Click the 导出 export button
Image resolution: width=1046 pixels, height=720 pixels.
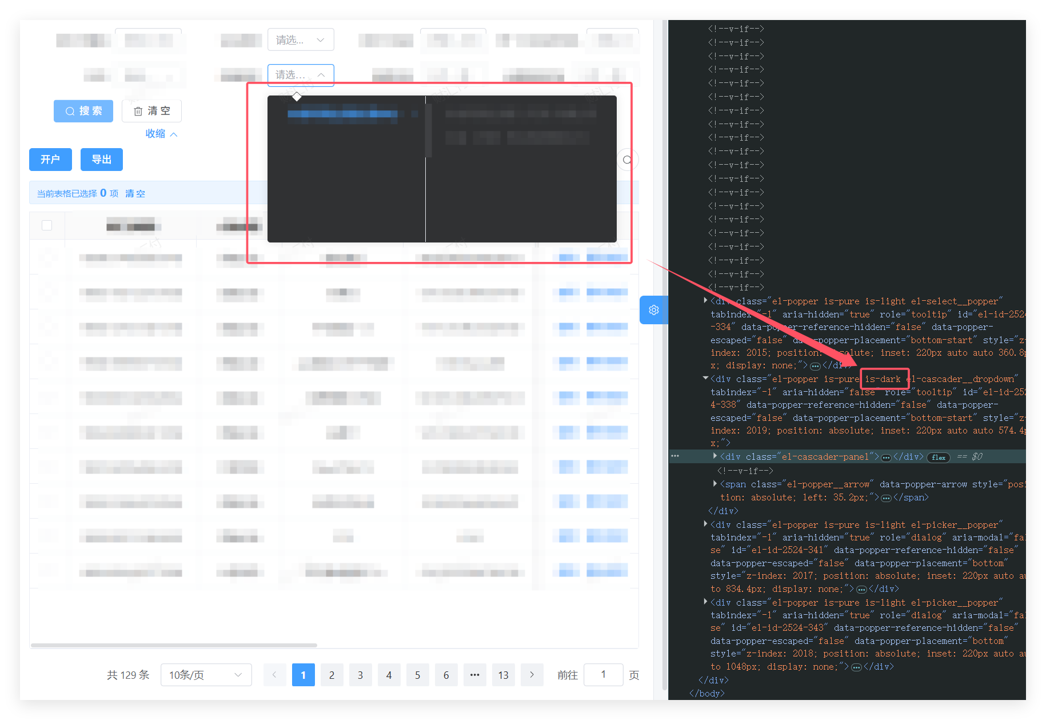tap(102, 160)
